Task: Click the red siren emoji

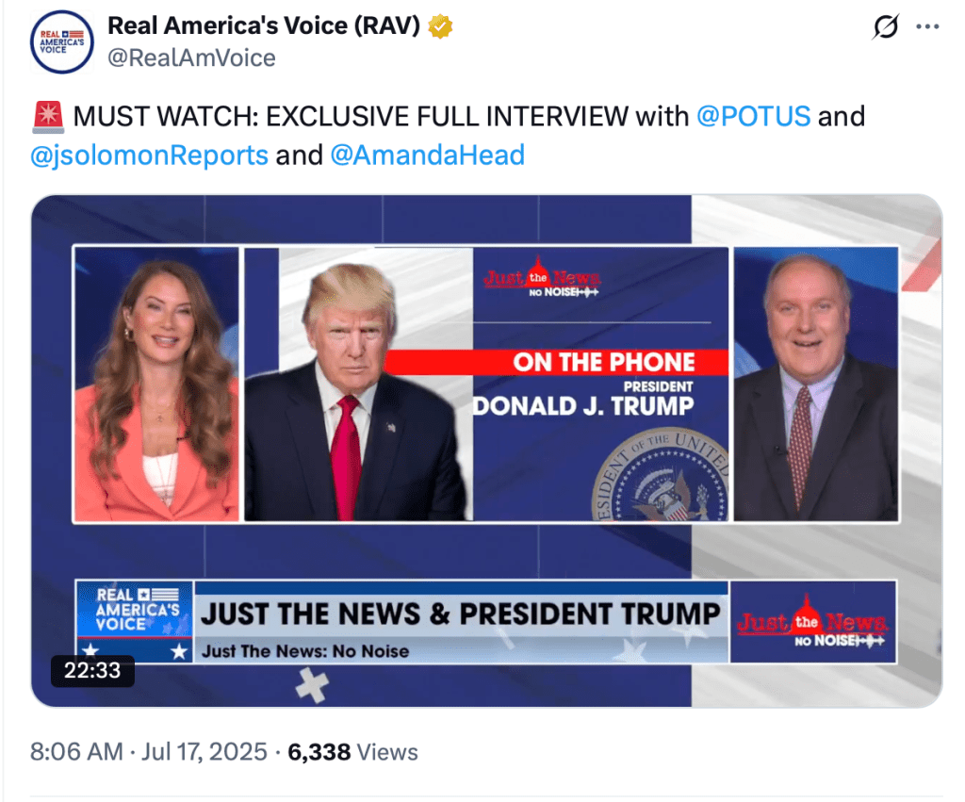Action: coord(48,117)
